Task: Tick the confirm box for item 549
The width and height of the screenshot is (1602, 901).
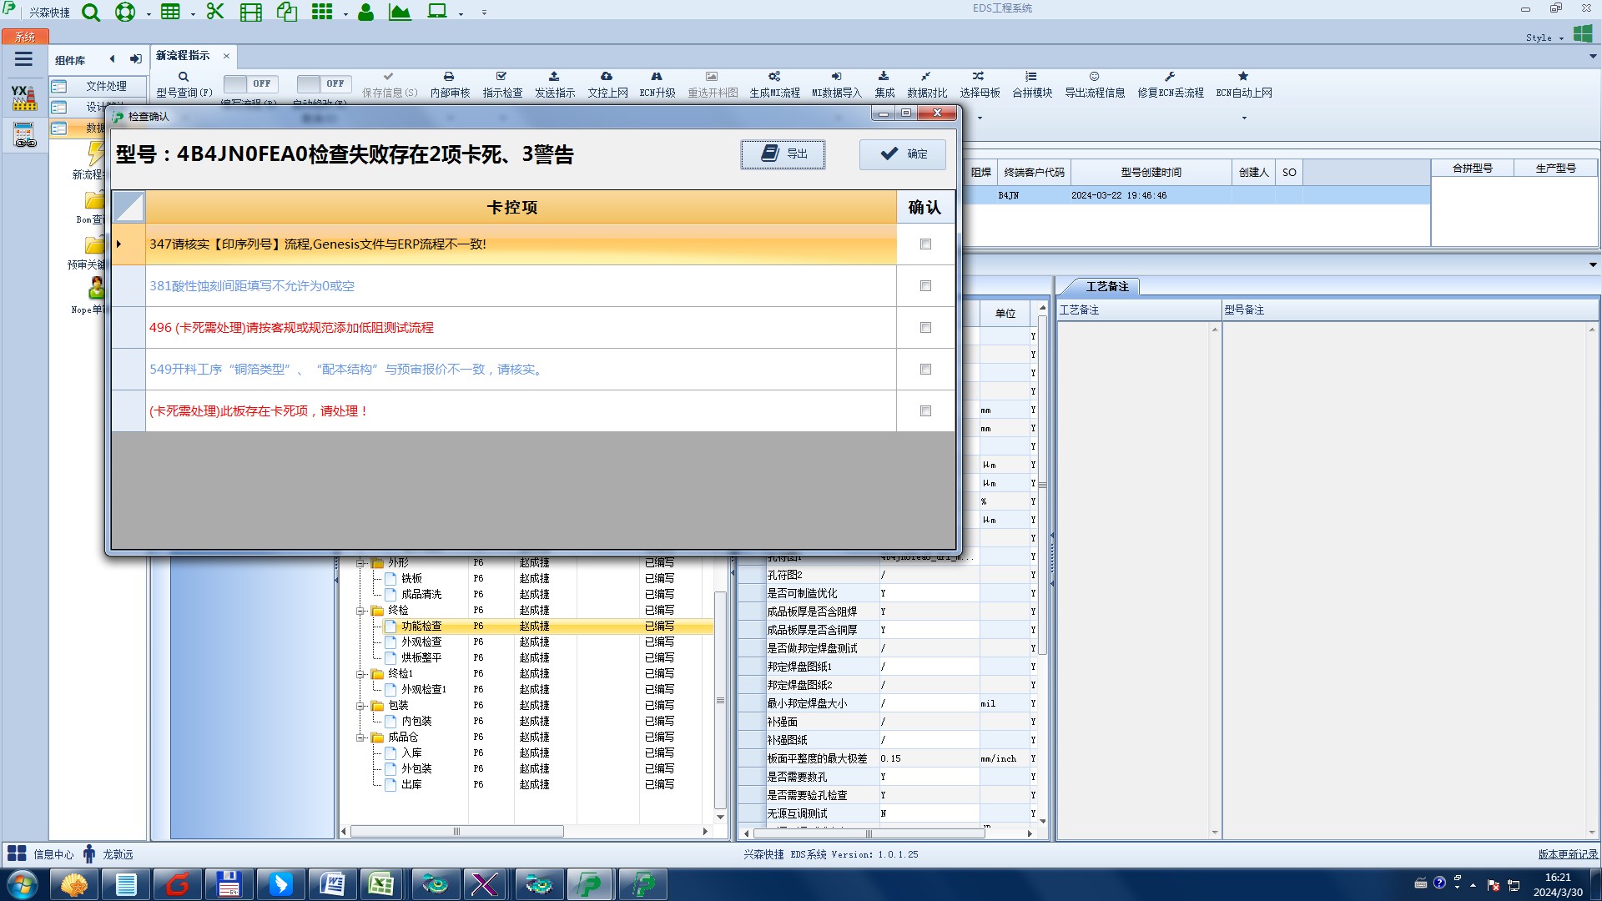Action: (x=925, y=370)
